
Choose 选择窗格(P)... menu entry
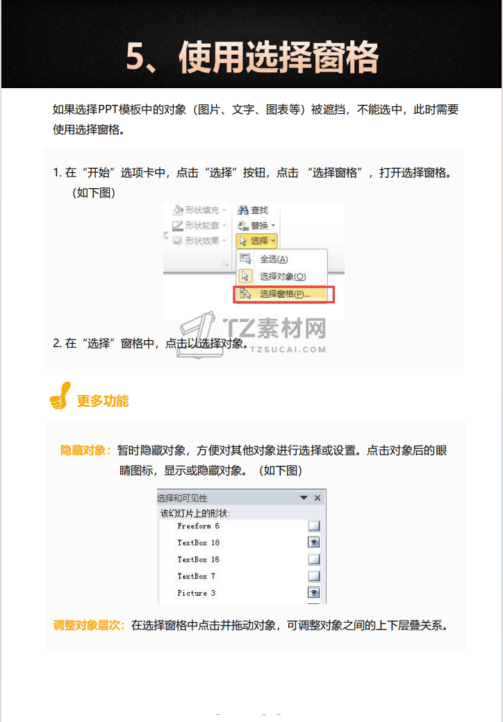[x=283, y=294]
